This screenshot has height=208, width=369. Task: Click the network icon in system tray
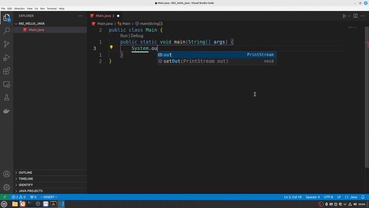[x=350, y=204]
